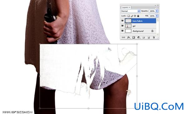Open the Fill slider arrow
The height and width of the screenshot is (114, 187).
point(157,16)
